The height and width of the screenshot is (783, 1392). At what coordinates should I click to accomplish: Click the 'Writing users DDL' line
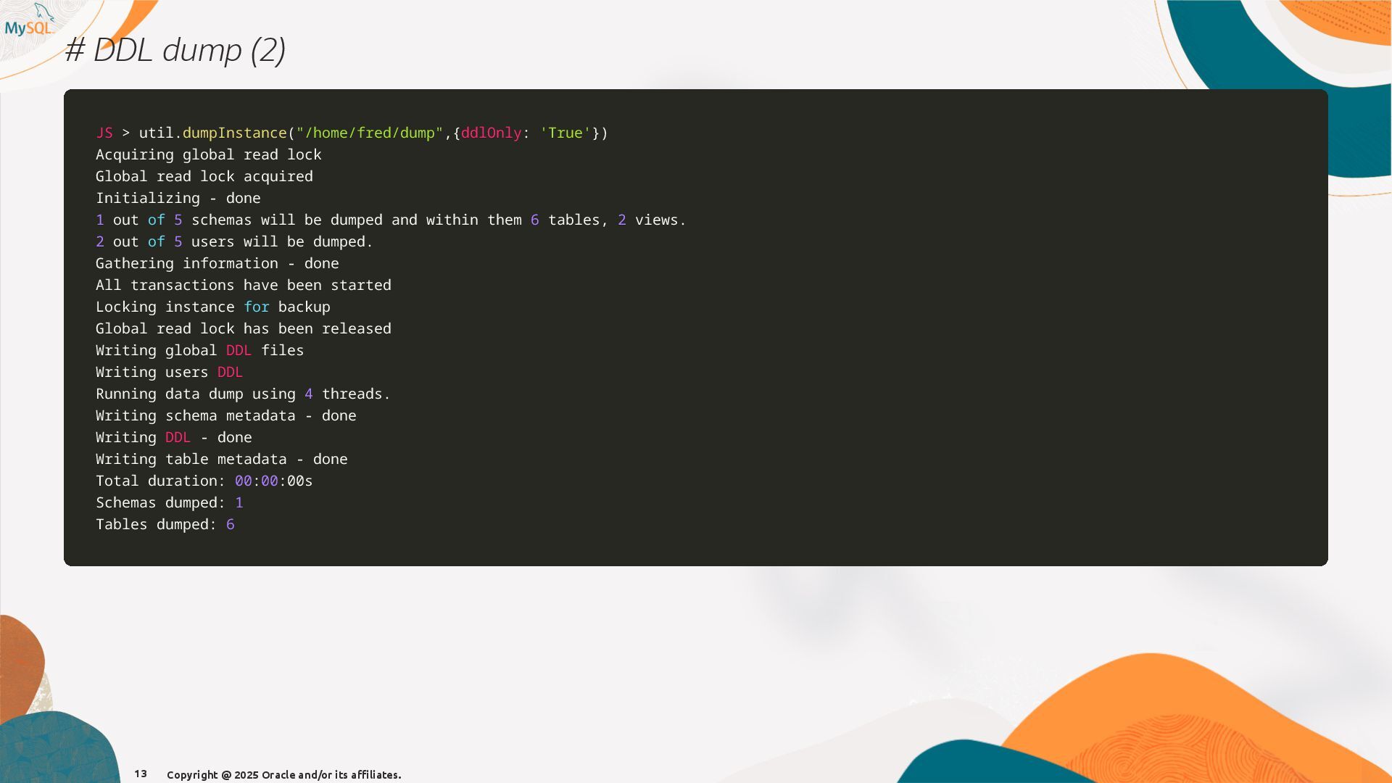[x=169, y=372]
